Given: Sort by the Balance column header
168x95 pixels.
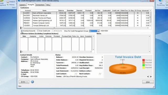Looking at the screenshot, I should pos(61,11).
